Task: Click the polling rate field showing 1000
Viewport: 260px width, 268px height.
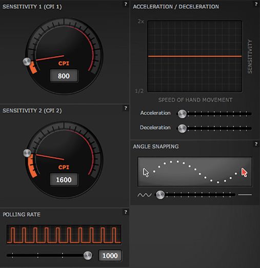Action: 110,256
